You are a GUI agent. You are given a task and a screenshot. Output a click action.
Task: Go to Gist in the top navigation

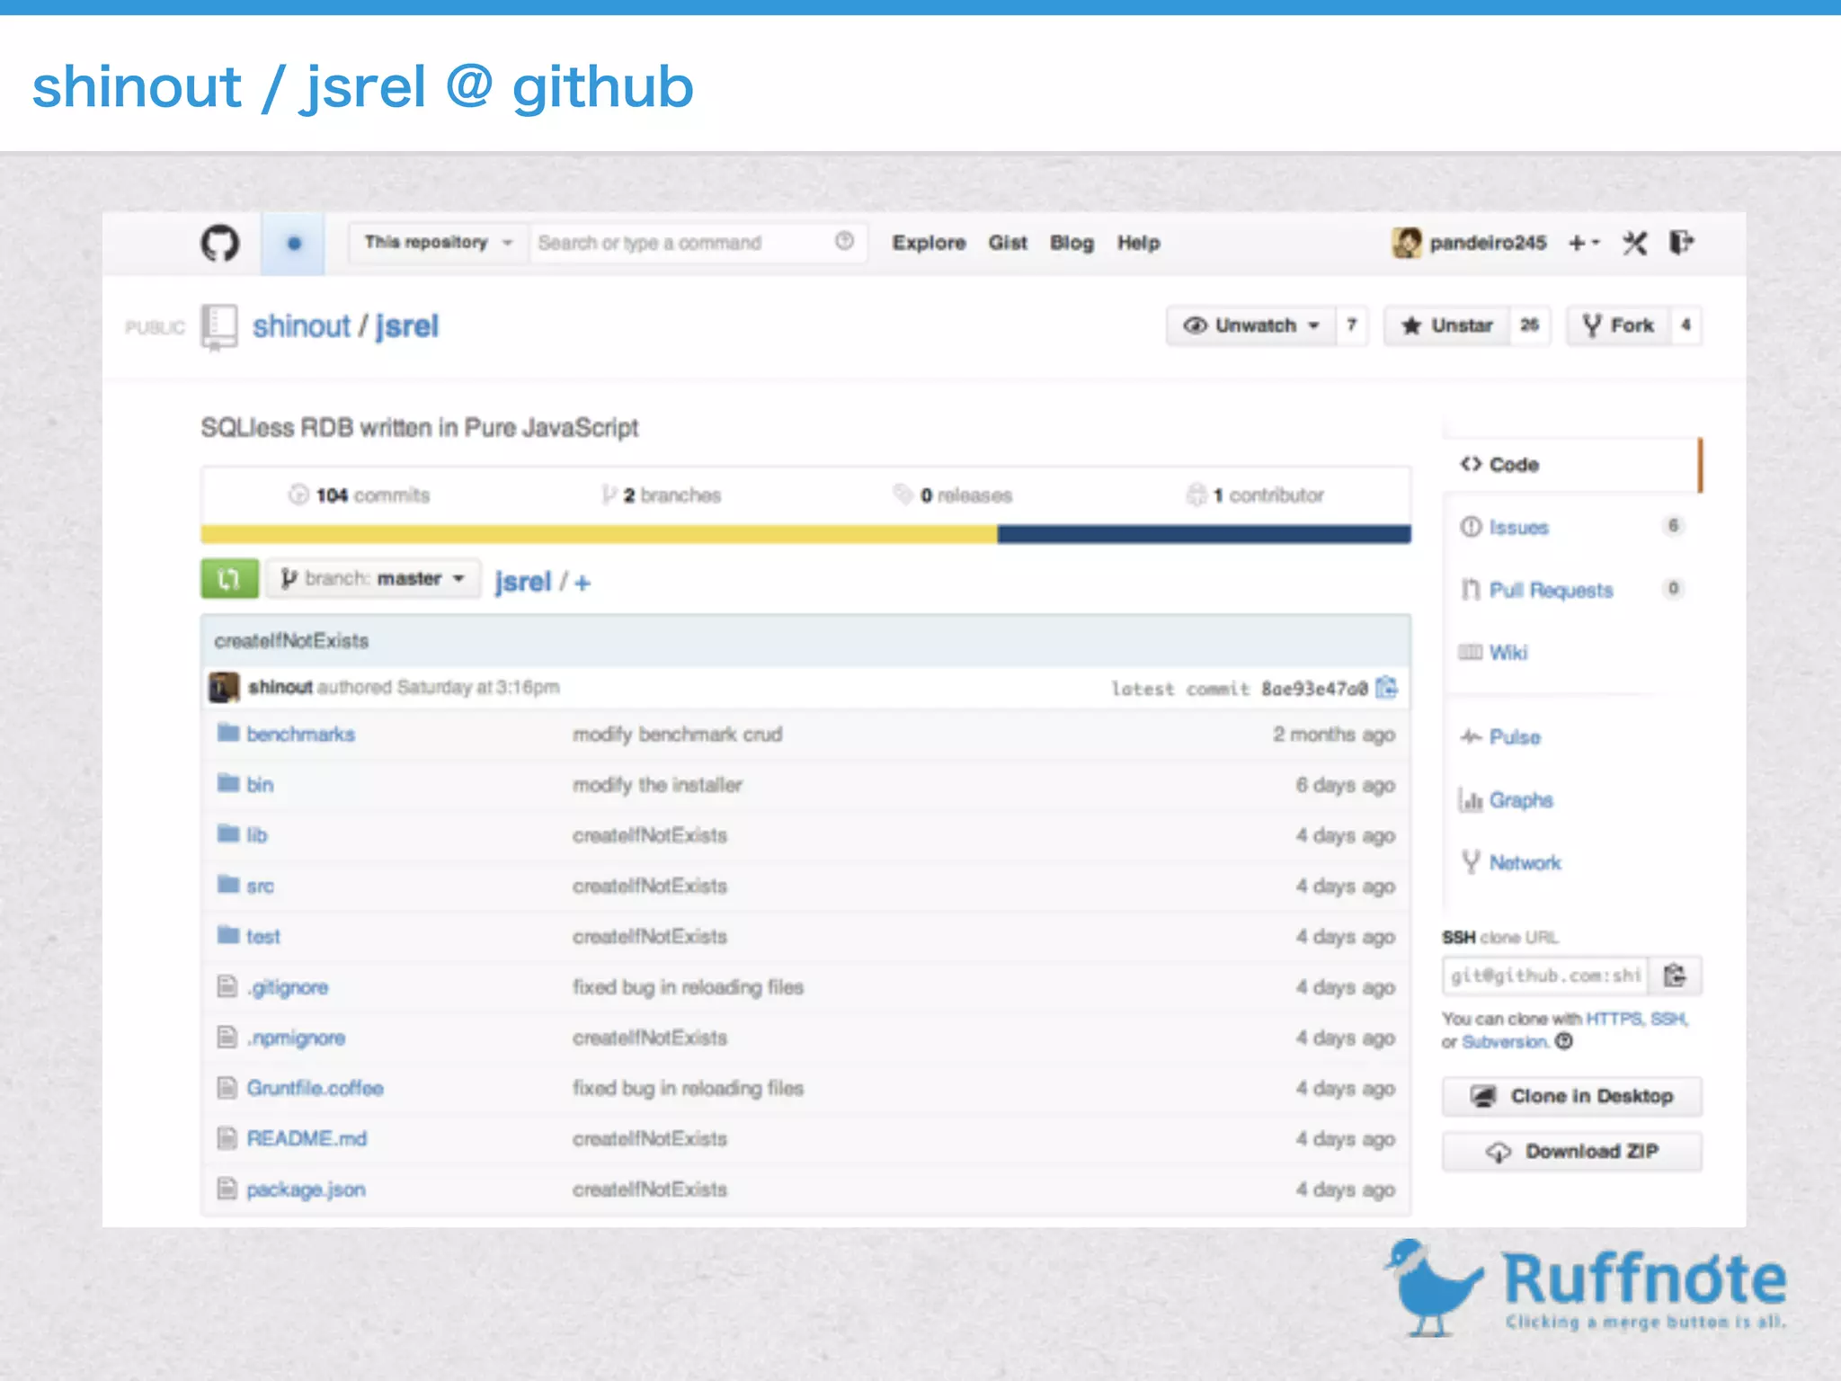[x=1008, y=243]
